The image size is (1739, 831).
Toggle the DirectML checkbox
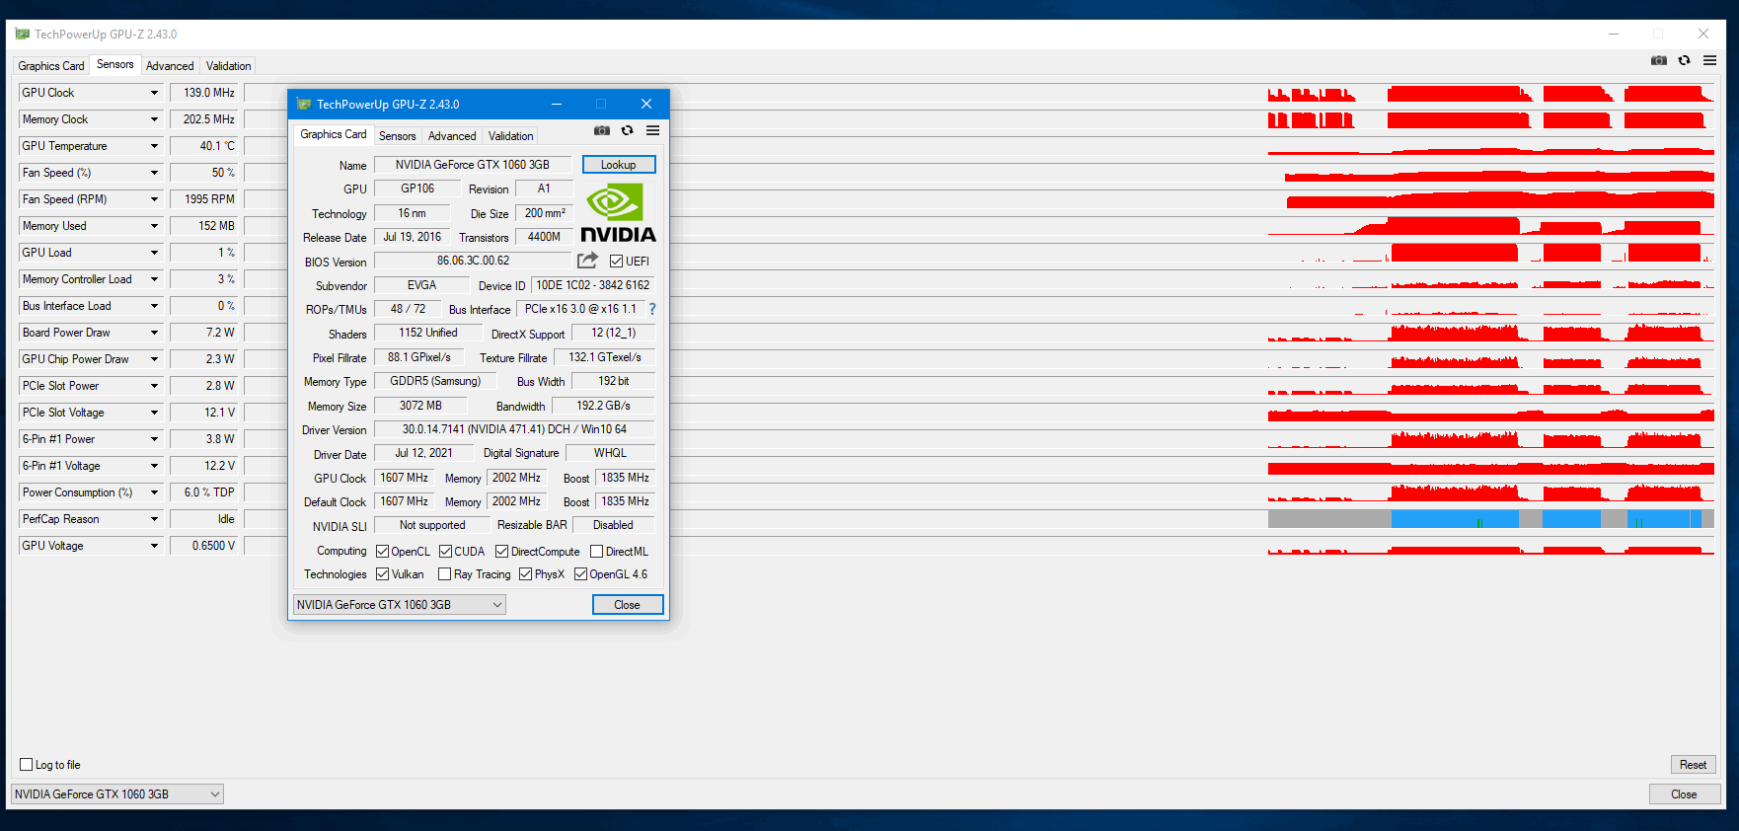[x=596, y=552]
